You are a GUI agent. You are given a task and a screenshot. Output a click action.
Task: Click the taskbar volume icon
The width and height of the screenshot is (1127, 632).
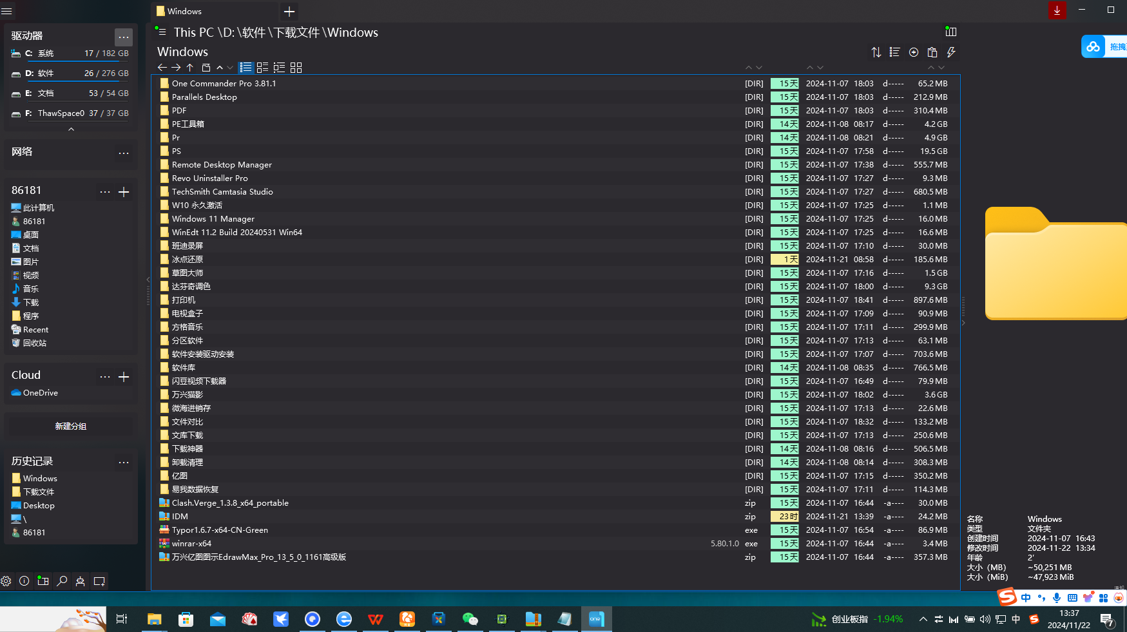click(985, 619)
